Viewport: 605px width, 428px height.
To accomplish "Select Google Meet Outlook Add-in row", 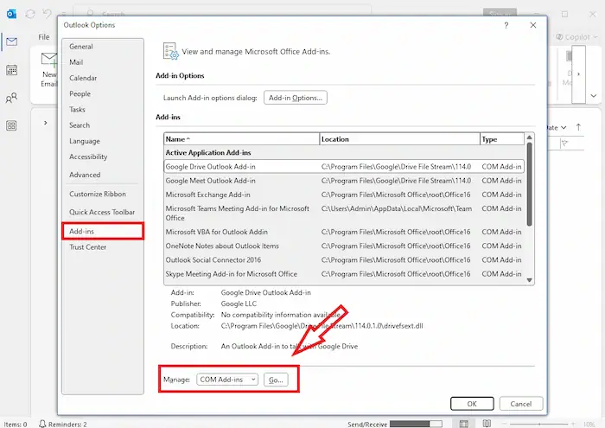I will [344, 181].
